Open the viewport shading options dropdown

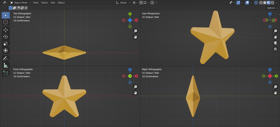point(277,3)
